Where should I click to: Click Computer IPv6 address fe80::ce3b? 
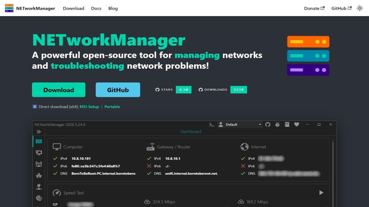pos(96,166)
